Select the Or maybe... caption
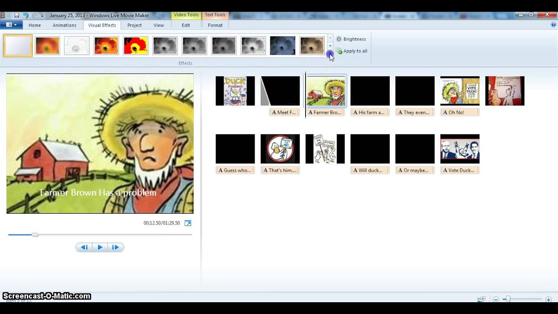558x314 pixels. click(x=415, y=171)
